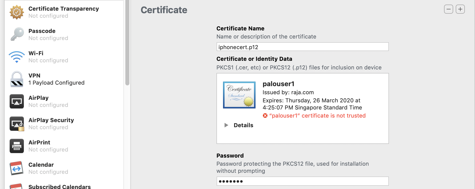Click the Calendar sync icon
The image size is (475, 189).
(x=17, y=168)
